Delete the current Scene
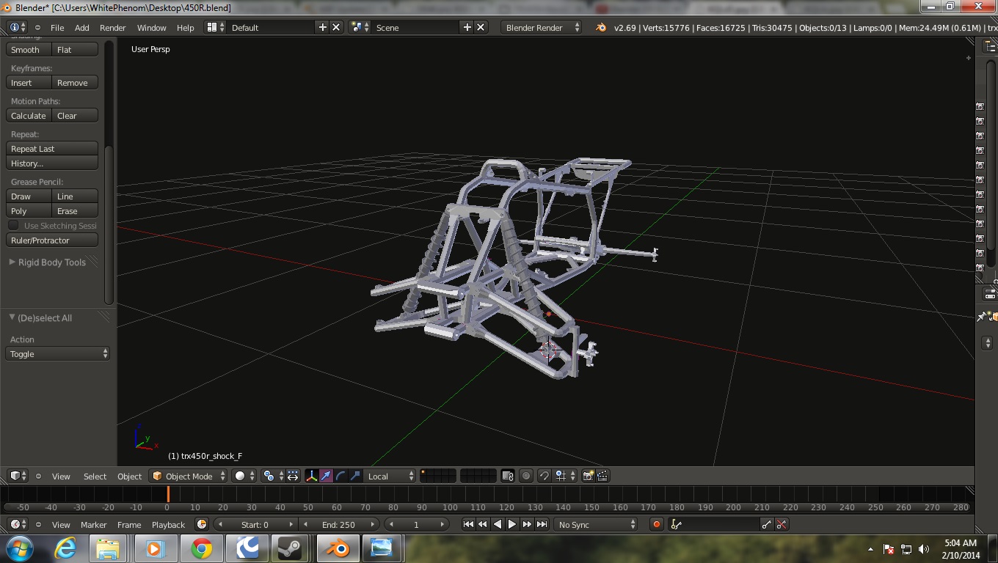This screenshot has height=563, width=998. [x=481, y=27]
